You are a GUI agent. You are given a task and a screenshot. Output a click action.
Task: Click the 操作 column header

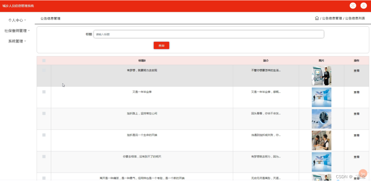(357, 61)
